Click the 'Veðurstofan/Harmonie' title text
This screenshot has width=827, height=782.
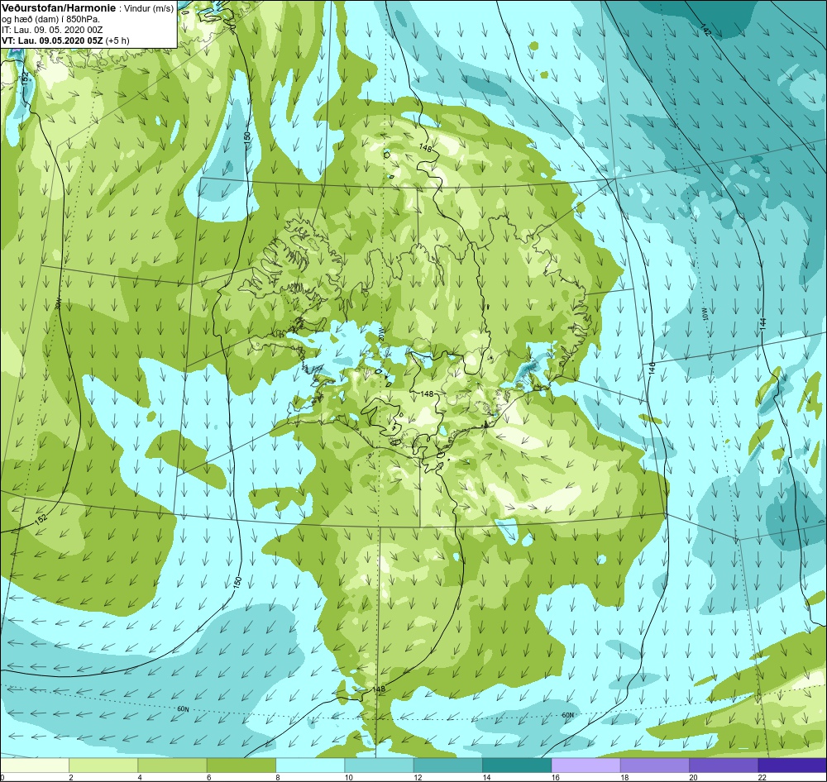pos(58,9)
